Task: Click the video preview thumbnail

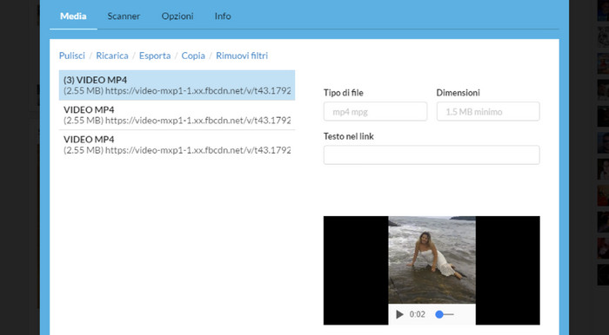Action: click(432, 259)
